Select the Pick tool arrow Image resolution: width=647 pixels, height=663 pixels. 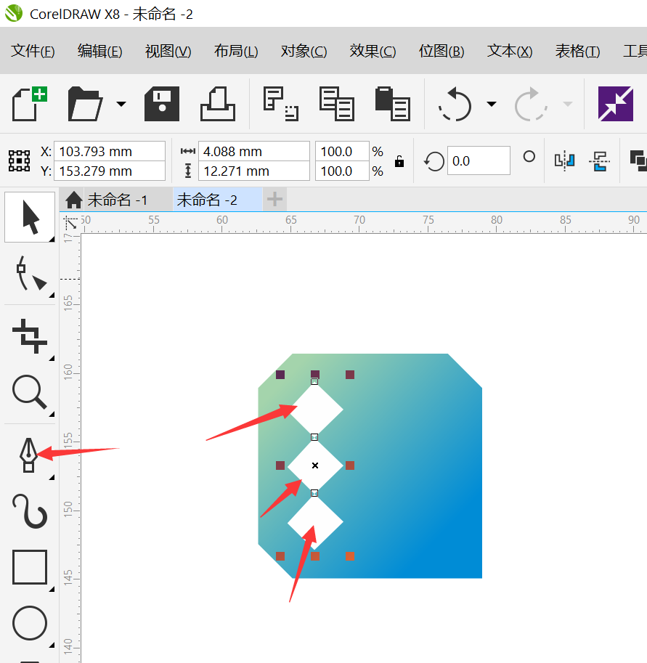click(30, 217)
